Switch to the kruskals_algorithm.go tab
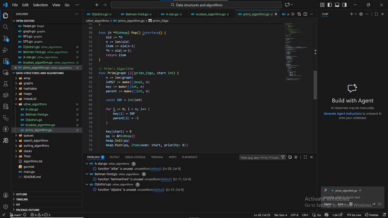388x218 pixels. tap(212, 14)
